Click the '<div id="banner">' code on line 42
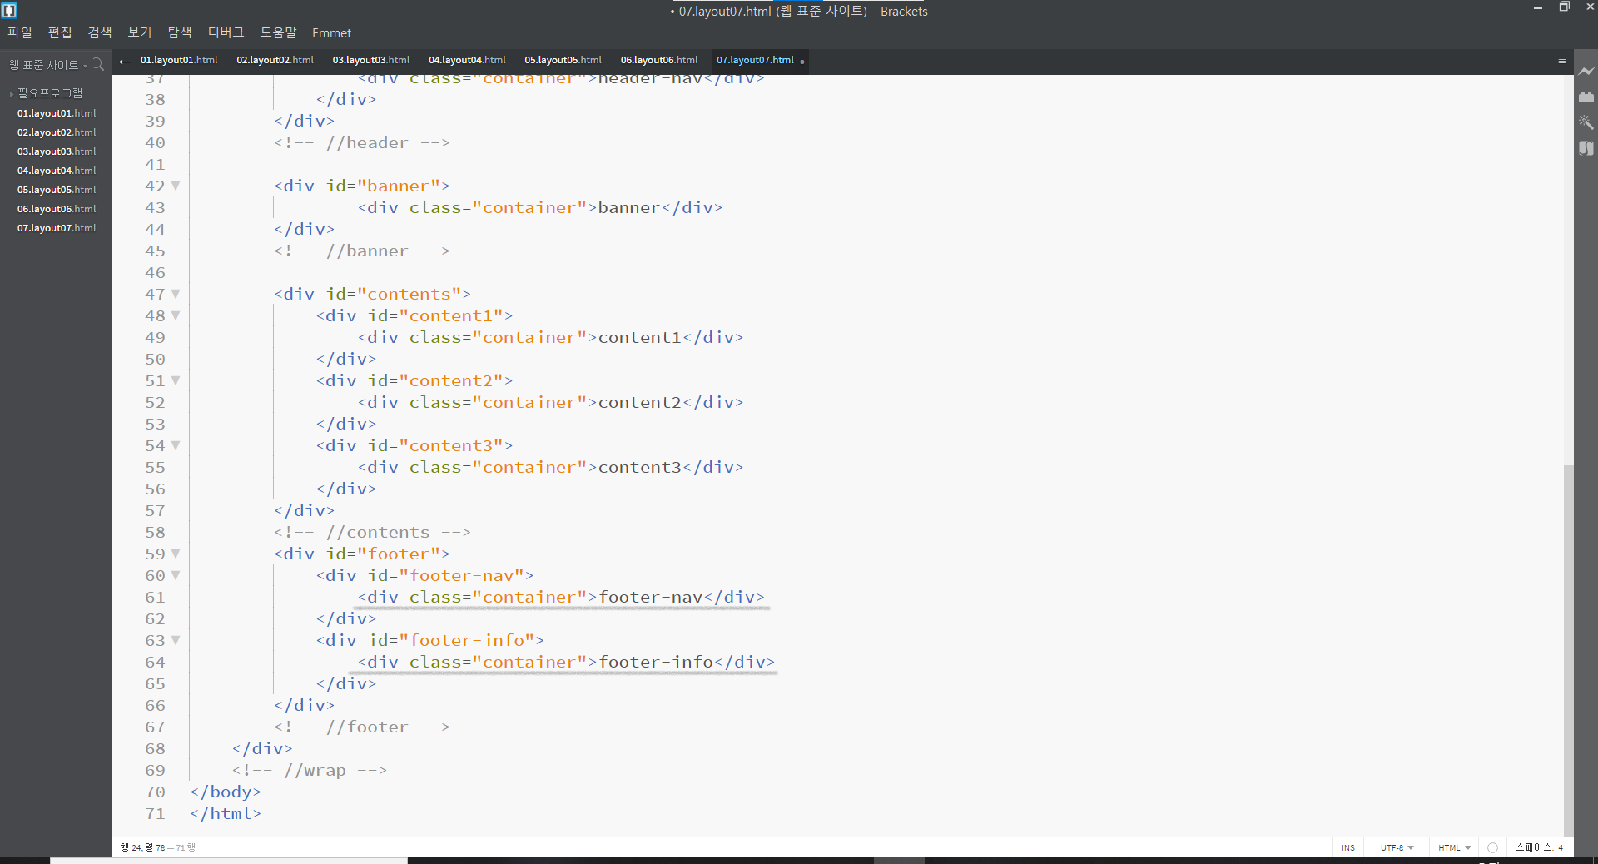The height and width of the screenshot is (864, 1598). [x=362, y=186]
